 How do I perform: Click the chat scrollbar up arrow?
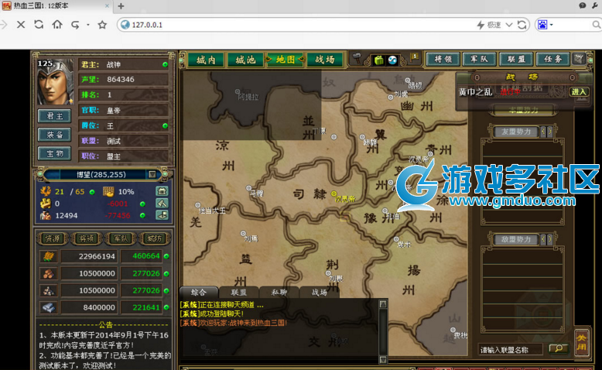pos(383,304)
